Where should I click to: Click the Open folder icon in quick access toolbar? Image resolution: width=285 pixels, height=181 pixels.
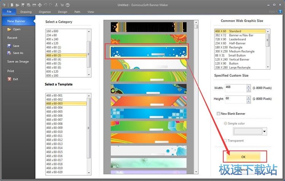pyautogui.click(x=17, y=5)
